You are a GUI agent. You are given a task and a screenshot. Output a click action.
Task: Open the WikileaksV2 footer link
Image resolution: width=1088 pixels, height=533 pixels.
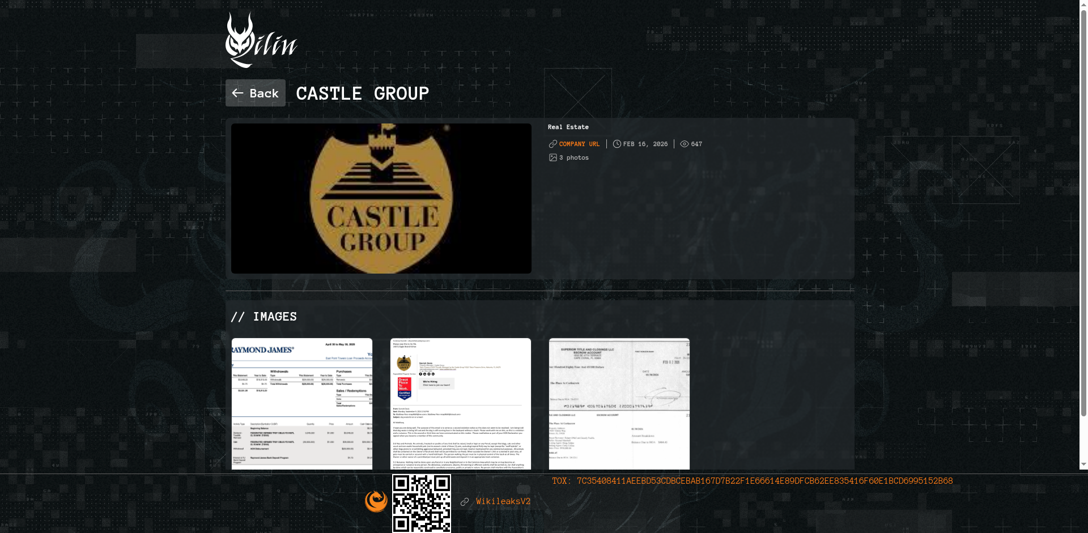pyautogui.click(x=503, y=502)
